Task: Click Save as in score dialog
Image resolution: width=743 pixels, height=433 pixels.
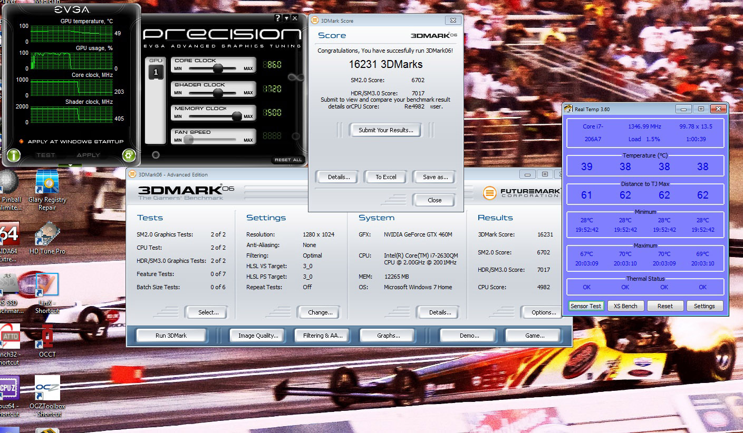Action: 435,177
